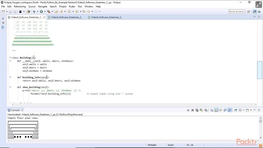Click Remove Launch console icon
263x148 pixels.
pos(193,110)
